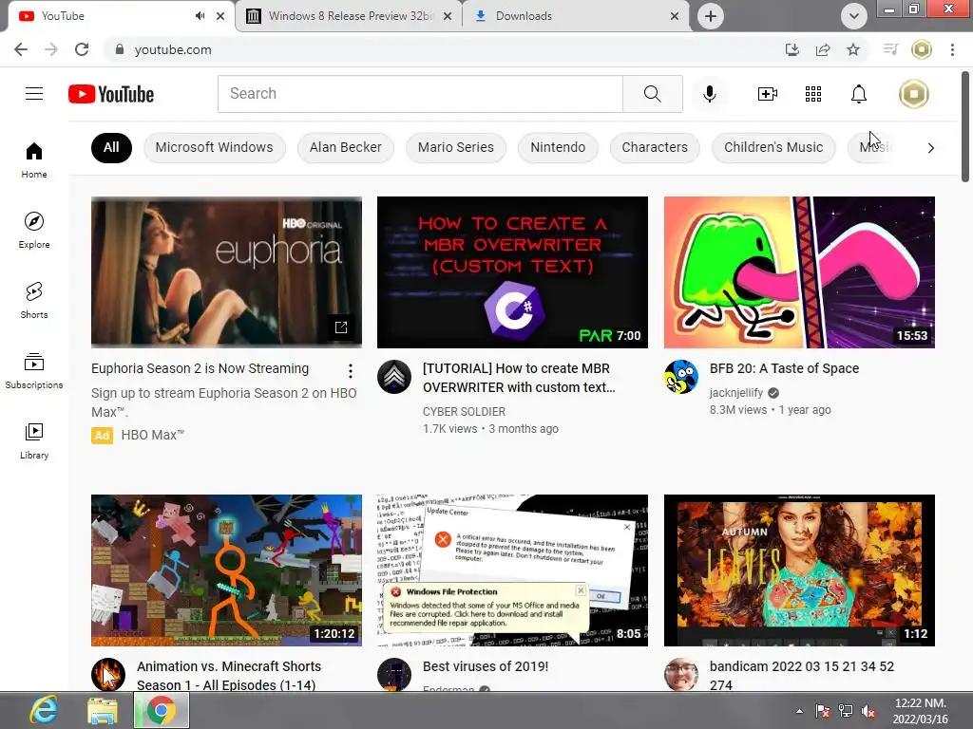Open the Euphoria ad thumbnail

[x=226, y=271]
